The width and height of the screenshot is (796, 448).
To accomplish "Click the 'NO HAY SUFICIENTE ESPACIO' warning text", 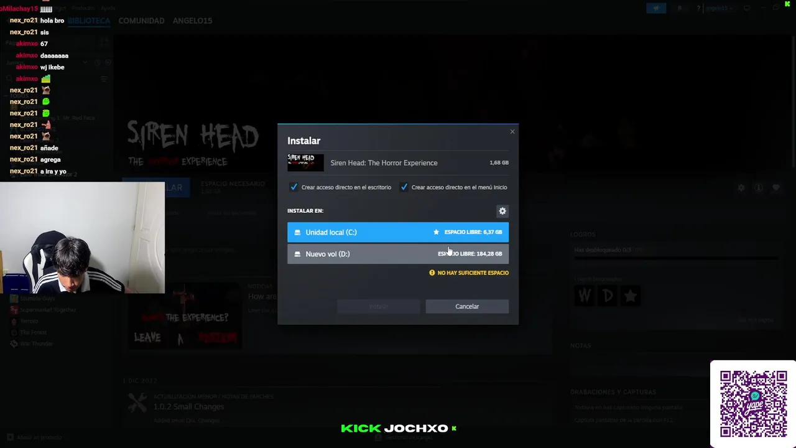I will pos(473,273).
